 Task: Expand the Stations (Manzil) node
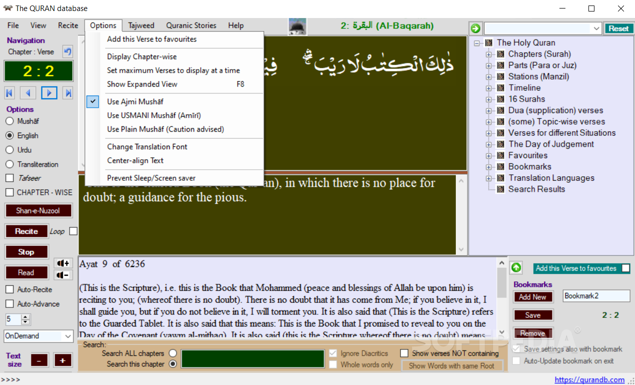pos(488,77)
